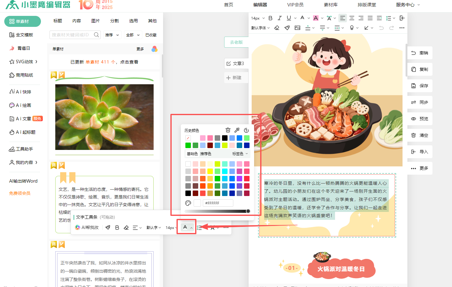Click the search magnifier icon in material search
This screenshot has height=287, width=452.
pyautogui.click(x=96, y=35)
